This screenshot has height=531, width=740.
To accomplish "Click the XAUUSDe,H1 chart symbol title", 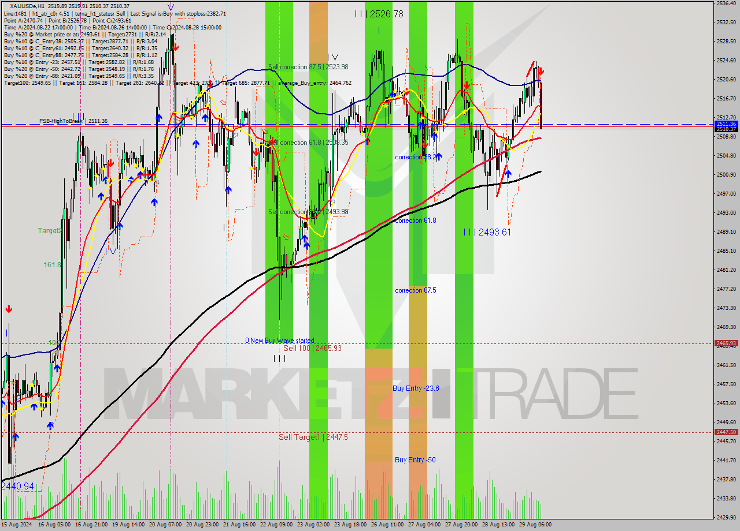I will click(27, 6).
